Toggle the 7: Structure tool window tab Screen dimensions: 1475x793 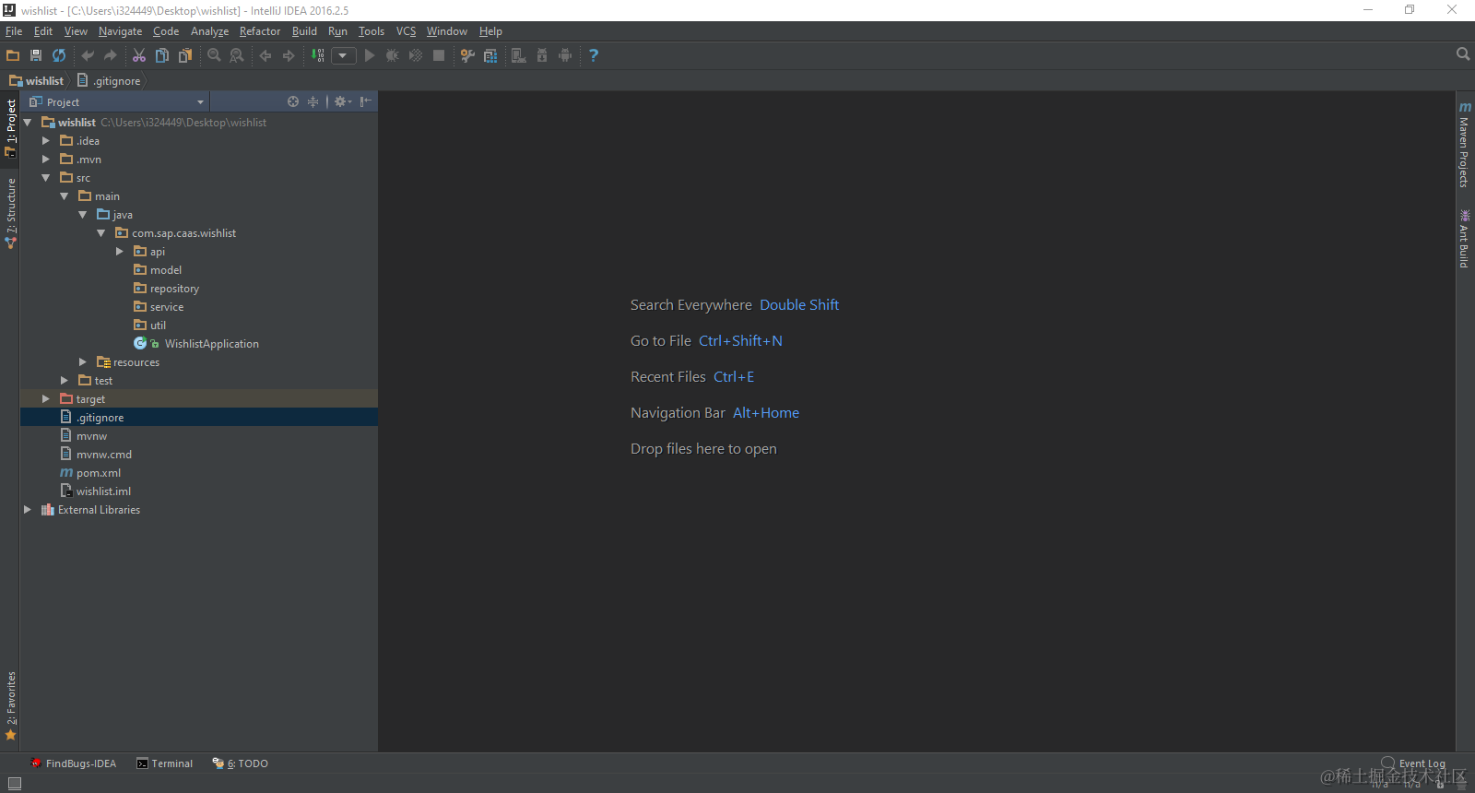10,213
